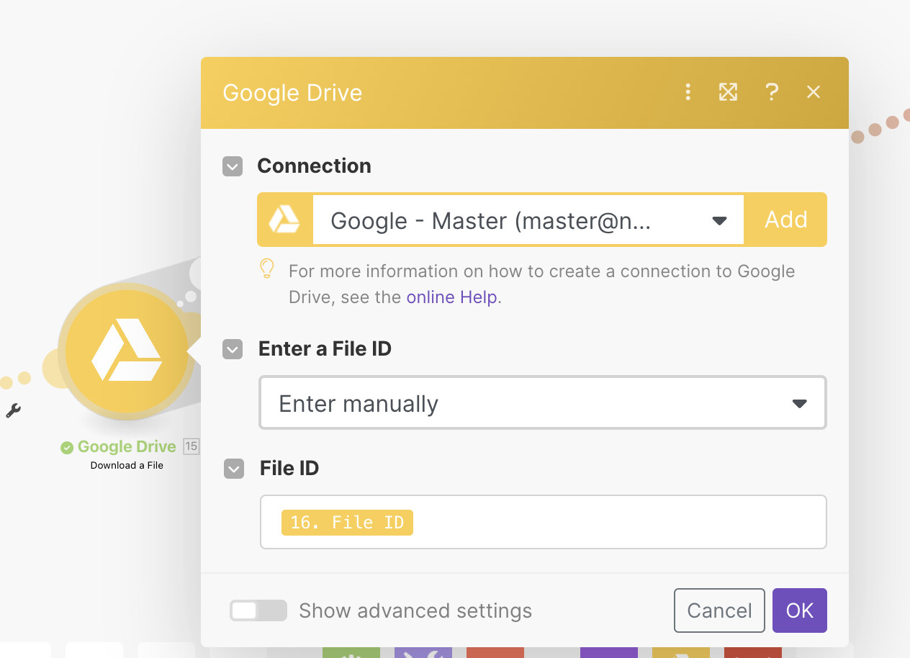Toggle Show advanced settings switch
Viewport: 910px width, 658px height.
(x=258, y=610)
